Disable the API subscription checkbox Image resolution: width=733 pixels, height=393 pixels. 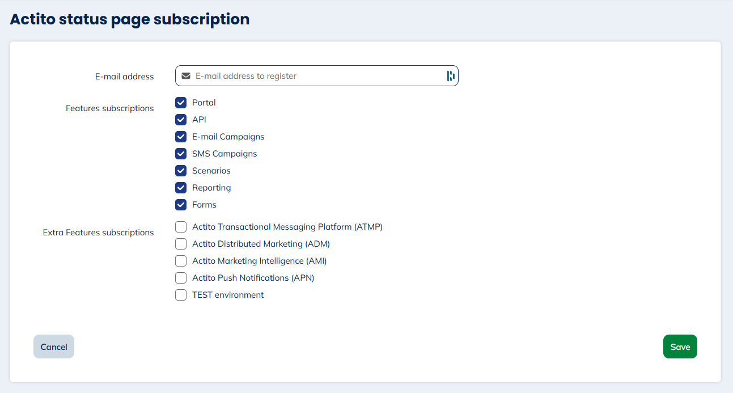click(x=181, y=120)
